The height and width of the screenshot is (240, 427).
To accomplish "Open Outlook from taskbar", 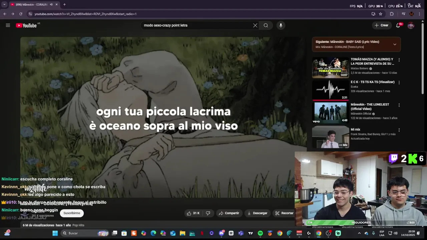I will click(x=173, y=233).
